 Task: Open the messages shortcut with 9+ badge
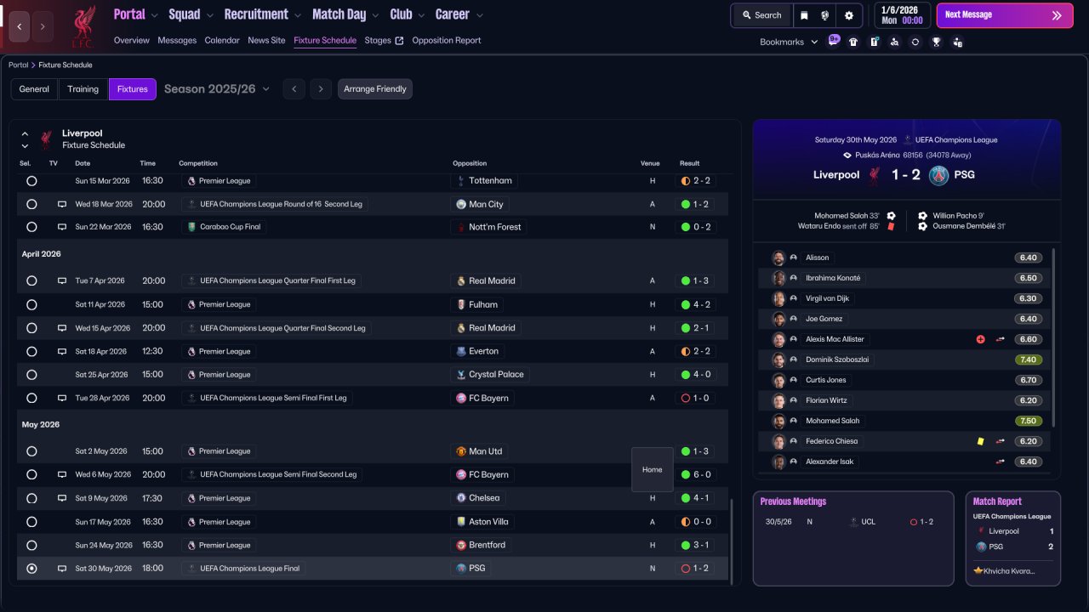(833, 41)
